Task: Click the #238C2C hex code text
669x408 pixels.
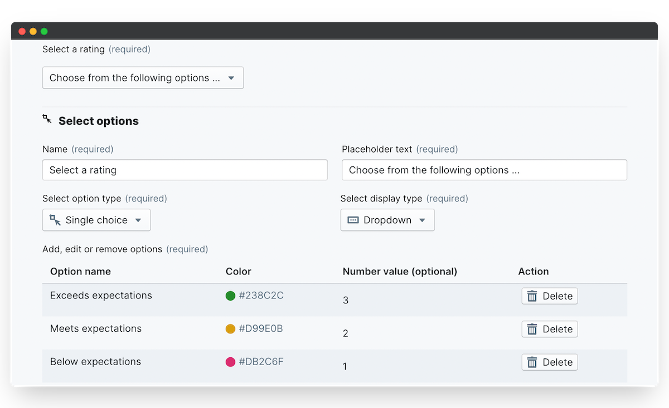Action: [261, 296]
